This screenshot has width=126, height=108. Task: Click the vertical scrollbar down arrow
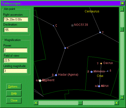pyautogui.click(x=122, y=97)
